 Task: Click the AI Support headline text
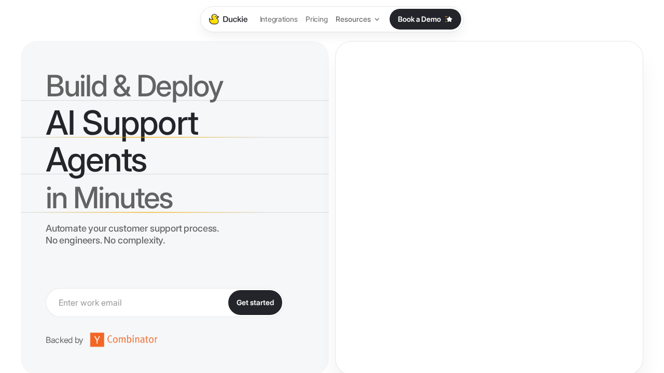coord(122,123)
